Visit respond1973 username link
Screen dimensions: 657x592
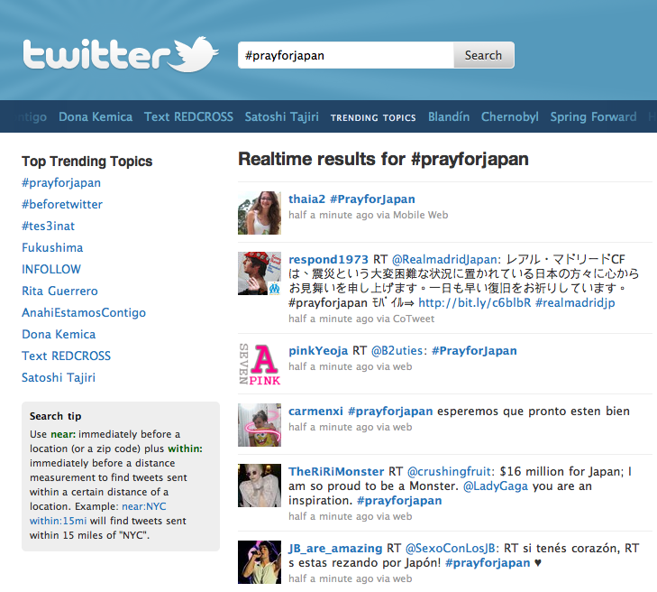click(328, 259)
